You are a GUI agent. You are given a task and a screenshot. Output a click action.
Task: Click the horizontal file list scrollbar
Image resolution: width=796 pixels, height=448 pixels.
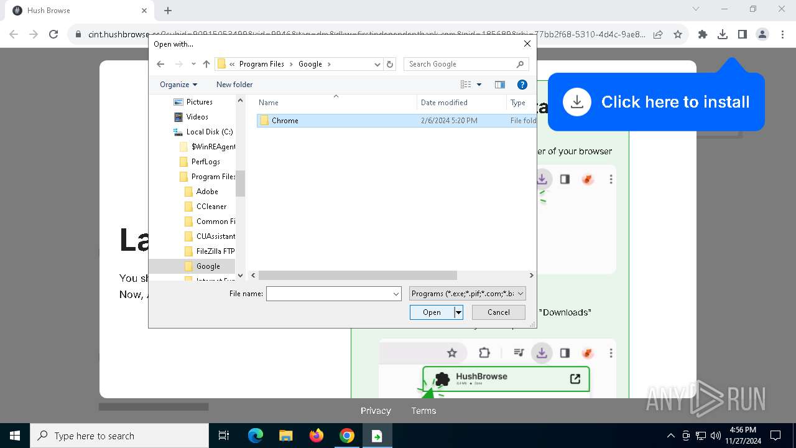point(358,275)
